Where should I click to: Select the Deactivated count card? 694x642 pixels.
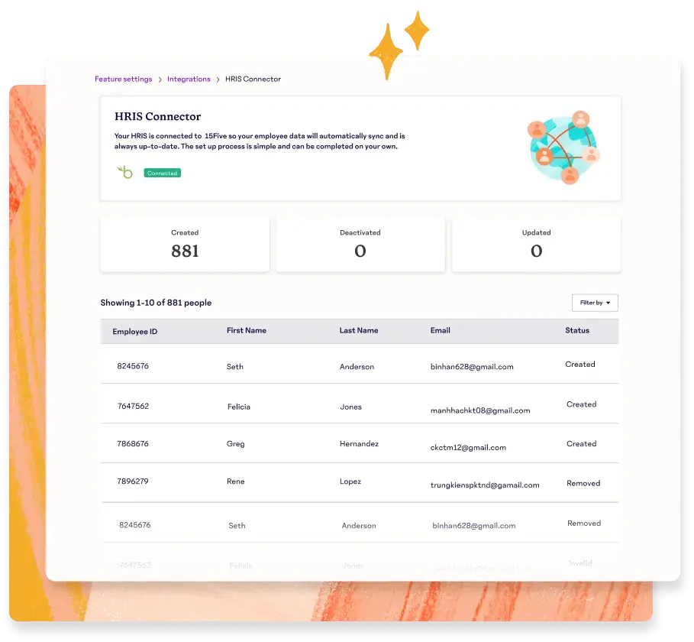360,244
